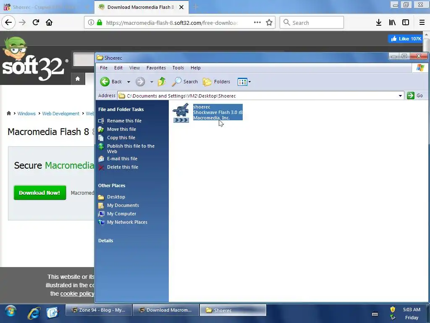Click the soft32 logo
Viewport: 430px width, 323px height.
click(34, 60)
